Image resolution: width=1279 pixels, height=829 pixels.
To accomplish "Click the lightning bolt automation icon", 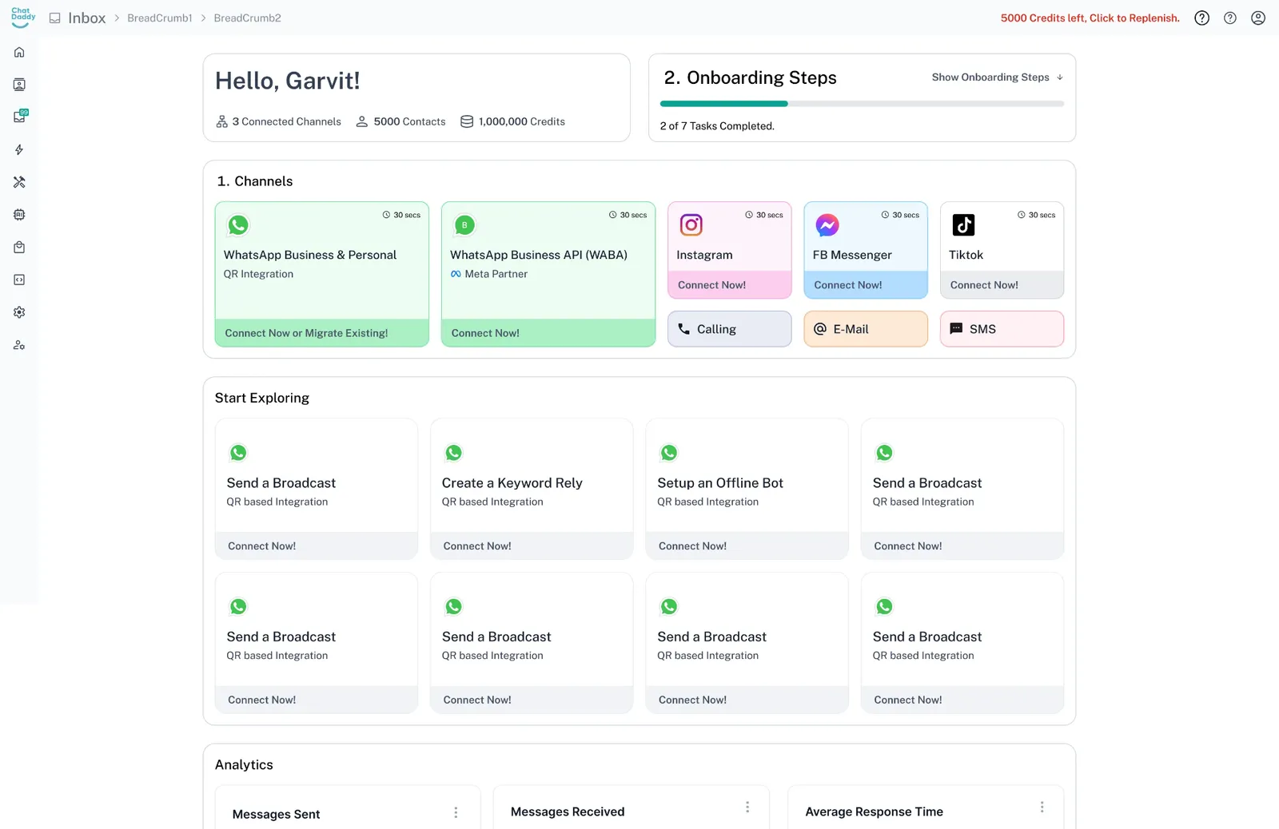I will (19, 150).
